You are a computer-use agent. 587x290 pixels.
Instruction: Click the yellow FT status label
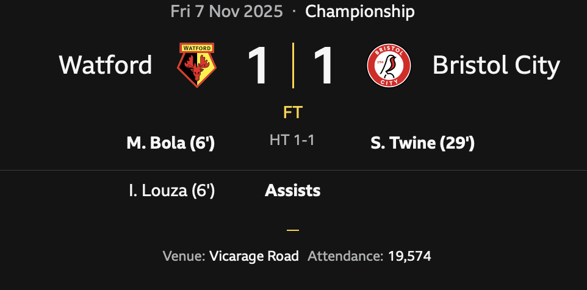[293, 113]
